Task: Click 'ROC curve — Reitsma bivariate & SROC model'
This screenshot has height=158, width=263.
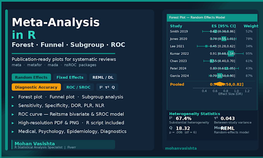Action: (x=71, y=114)
